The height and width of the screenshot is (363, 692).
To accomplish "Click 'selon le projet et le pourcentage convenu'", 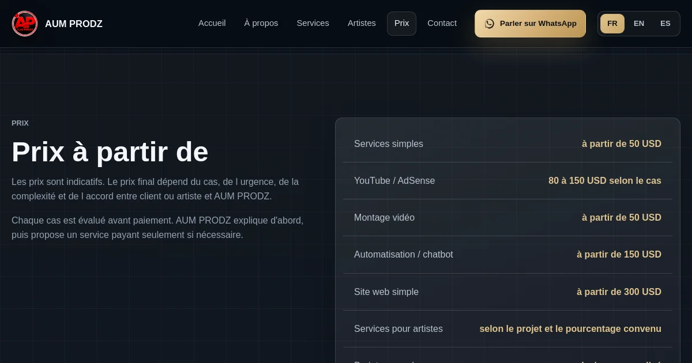I will [x=570, y=329].
